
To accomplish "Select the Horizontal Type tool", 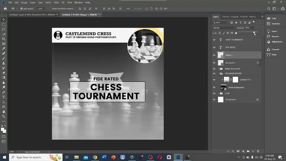I will point(4,97).
